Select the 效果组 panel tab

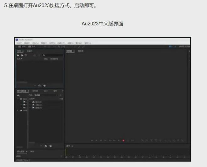(35, 91)
